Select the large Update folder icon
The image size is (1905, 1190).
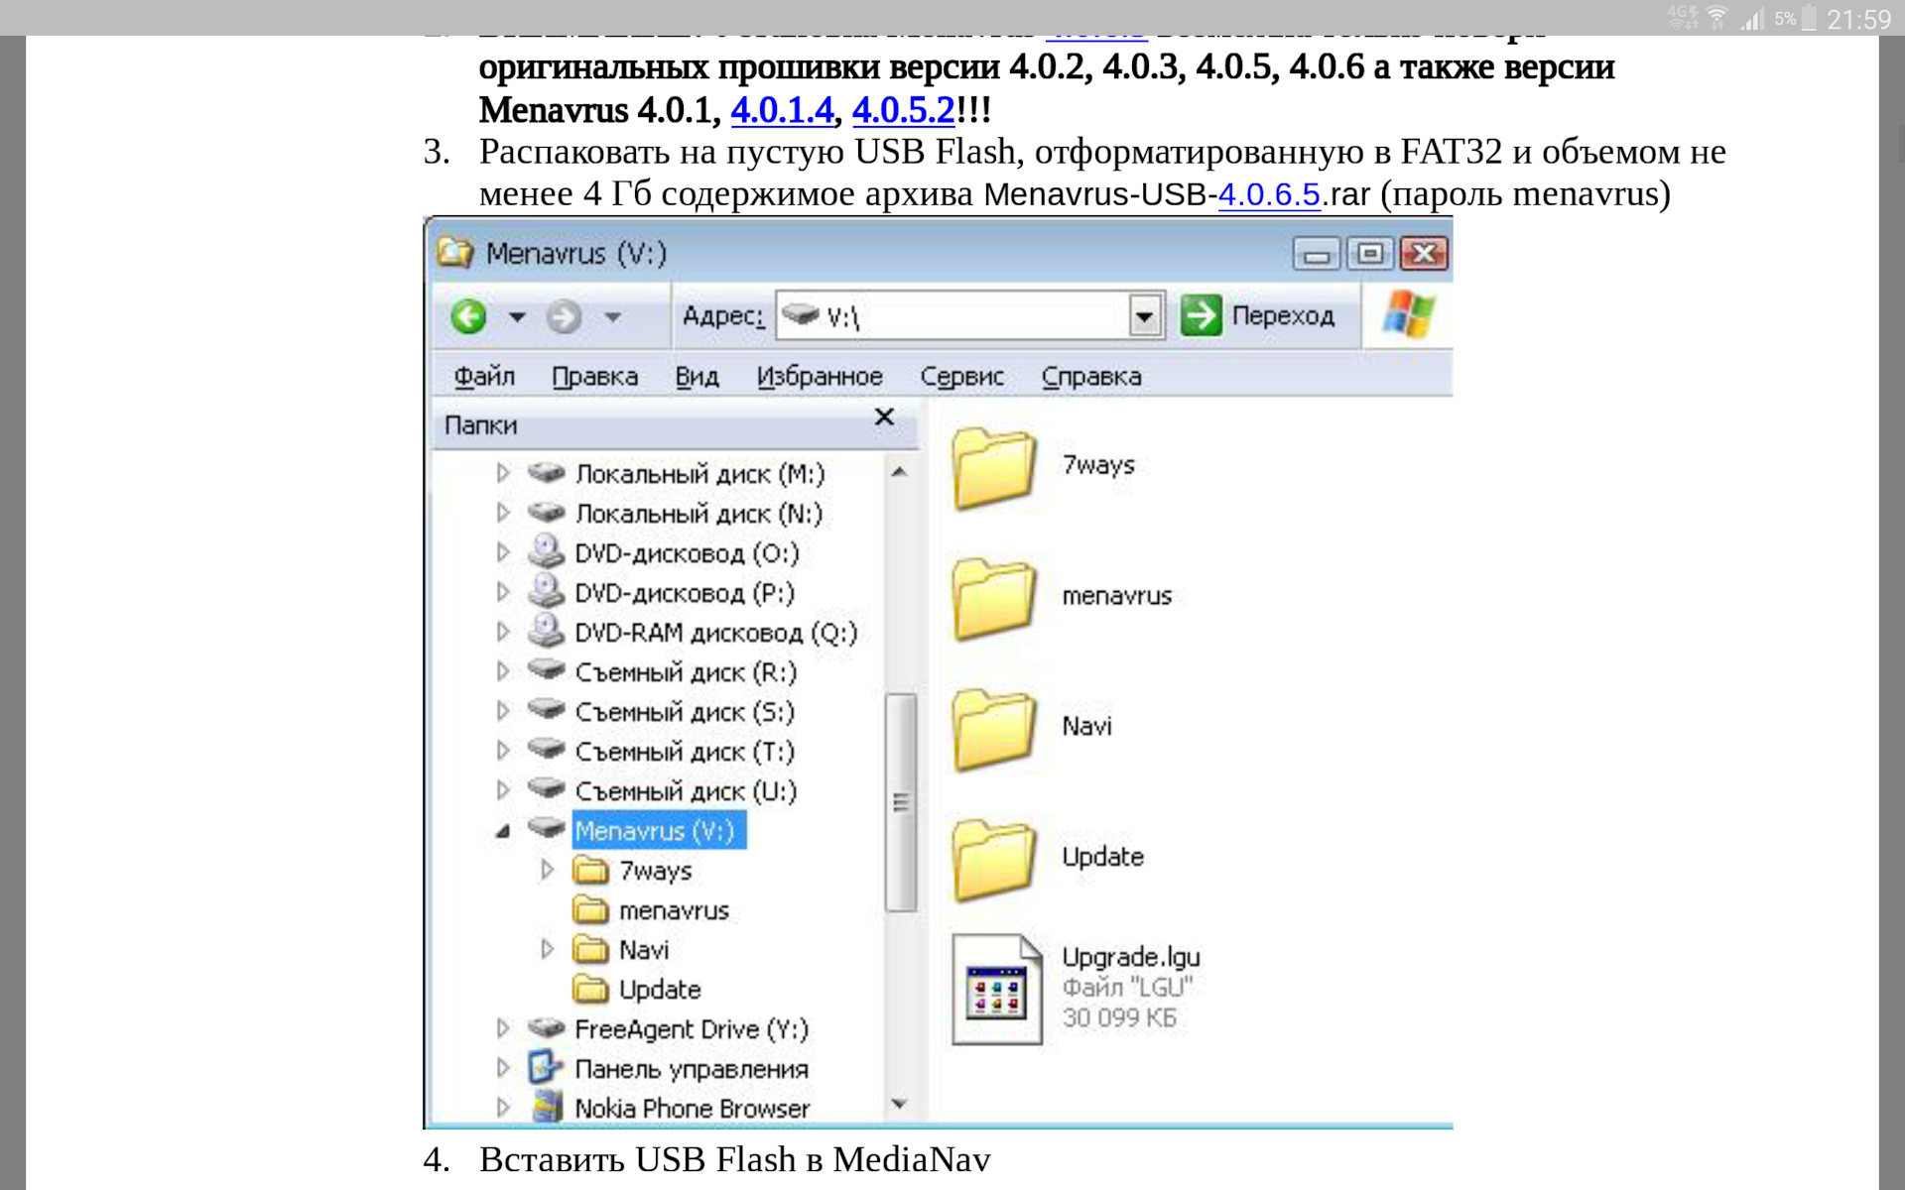(x=994, y=861)
